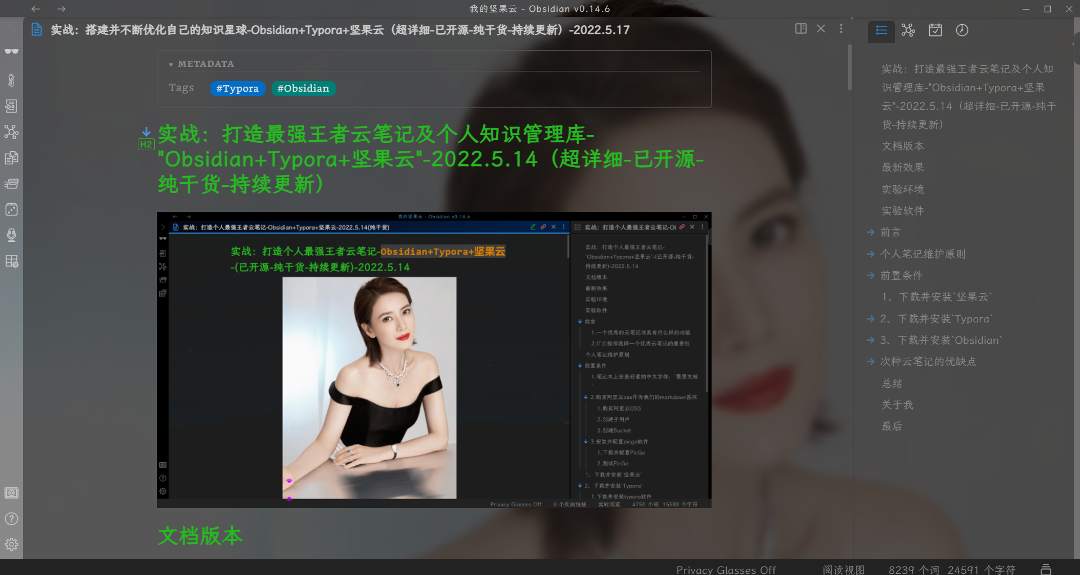Open outline entry 实验环境
This screenshot has height=575, width=1080.
(x=903, y=190)
